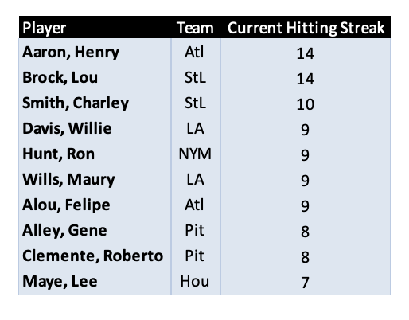Select the Davis, Willie player cell

tap(95, 128)
